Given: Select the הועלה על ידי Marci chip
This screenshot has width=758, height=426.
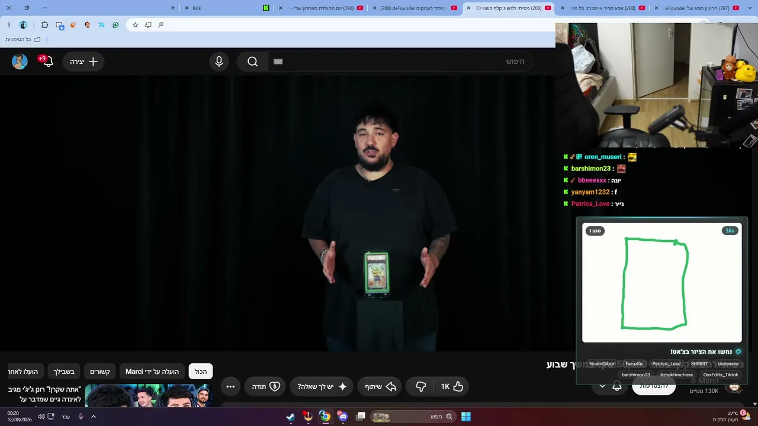Looking at the screenshot, I should point(152,372).
